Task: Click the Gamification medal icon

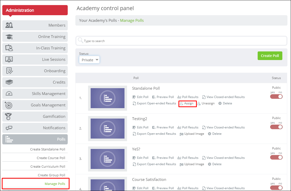Action: pos(8,116)
